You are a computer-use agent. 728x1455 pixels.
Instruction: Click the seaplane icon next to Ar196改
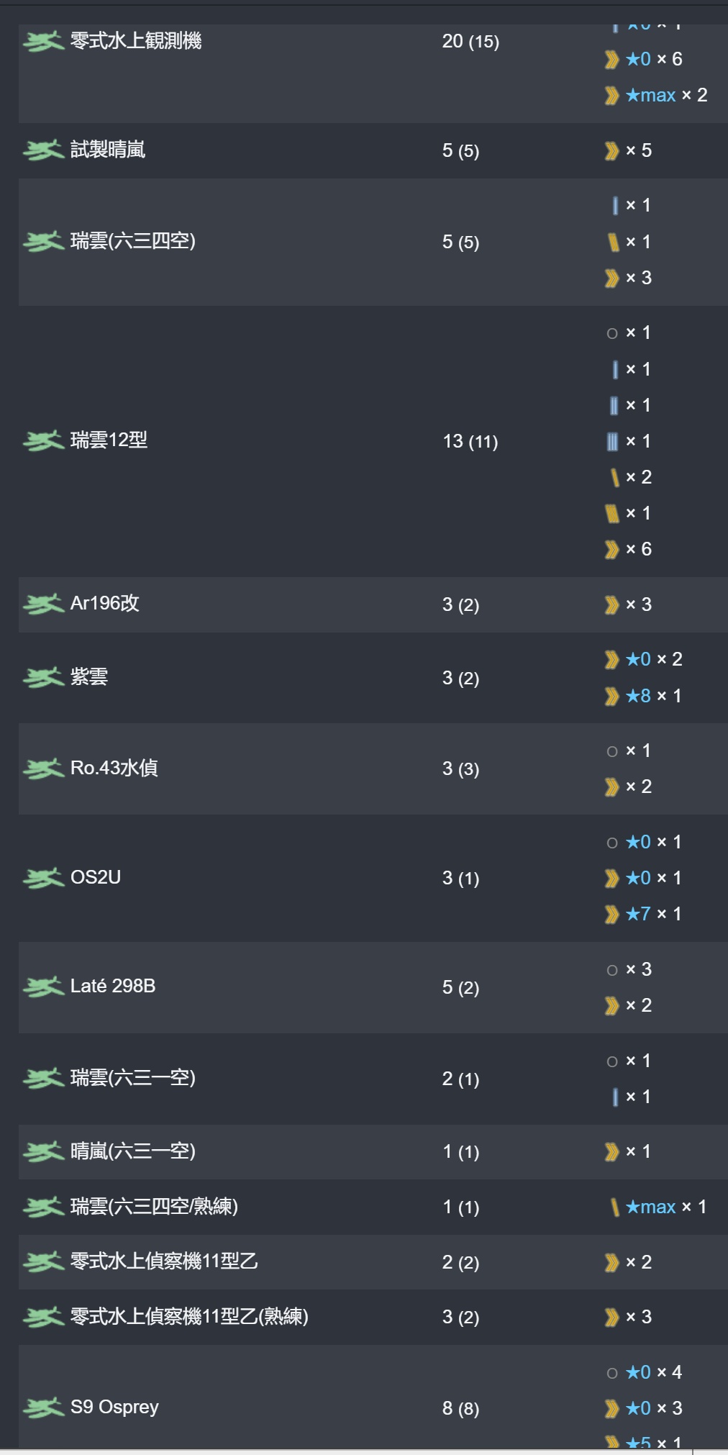pyautogui.click(x=43, y=604)
